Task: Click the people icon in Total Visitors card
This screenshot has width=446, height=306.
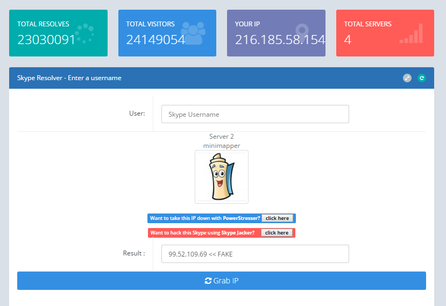Action: [x=193, y=33]
